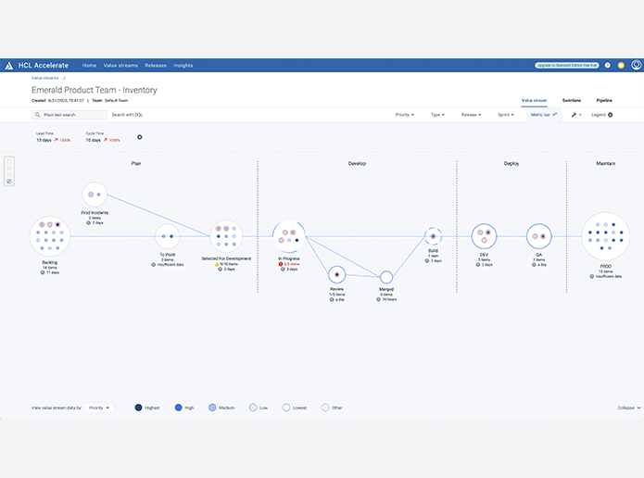Click the HCL Accelerate logo icon
The height and width of the screenshot is (478, 644).
click(9, 66)
